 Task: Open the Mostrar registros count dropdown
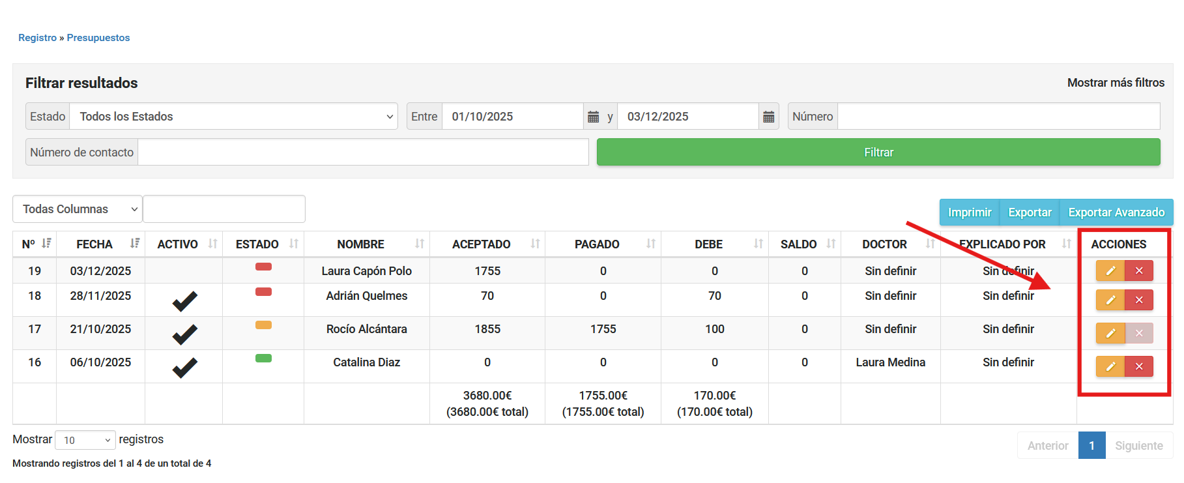click(x=85, y=441)
